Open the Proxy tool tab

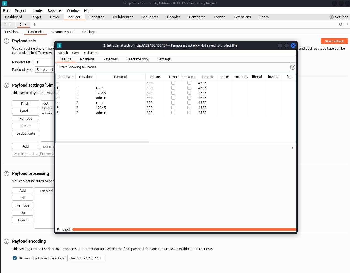[x=55, y=17]
